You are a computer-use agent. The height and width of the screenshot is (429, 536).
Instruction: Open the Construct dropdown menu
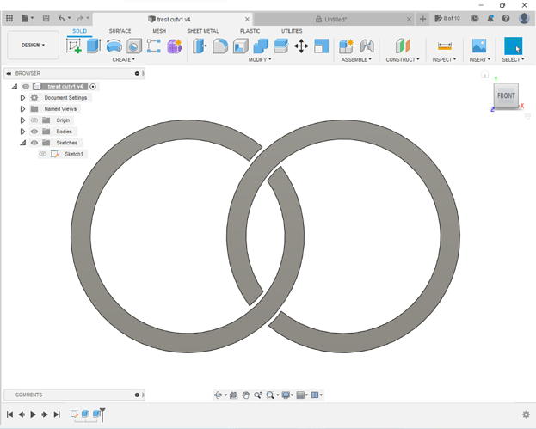coord(403,60)
